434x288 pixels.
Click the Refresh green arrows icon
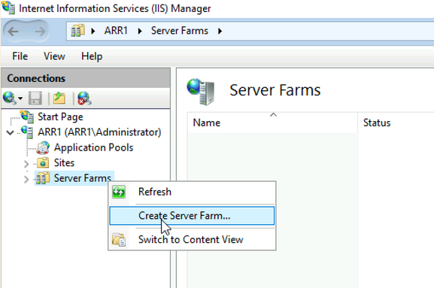[x=119, y=192]
